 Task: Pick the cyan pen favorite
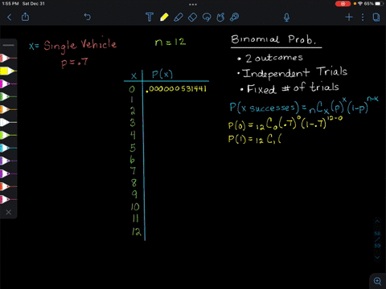click(8, 148)
